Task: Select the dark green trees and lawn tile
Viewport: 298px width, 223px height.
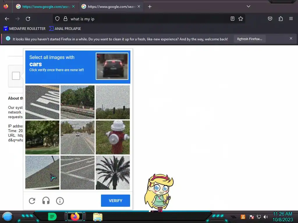Action: tap(42, 137)
